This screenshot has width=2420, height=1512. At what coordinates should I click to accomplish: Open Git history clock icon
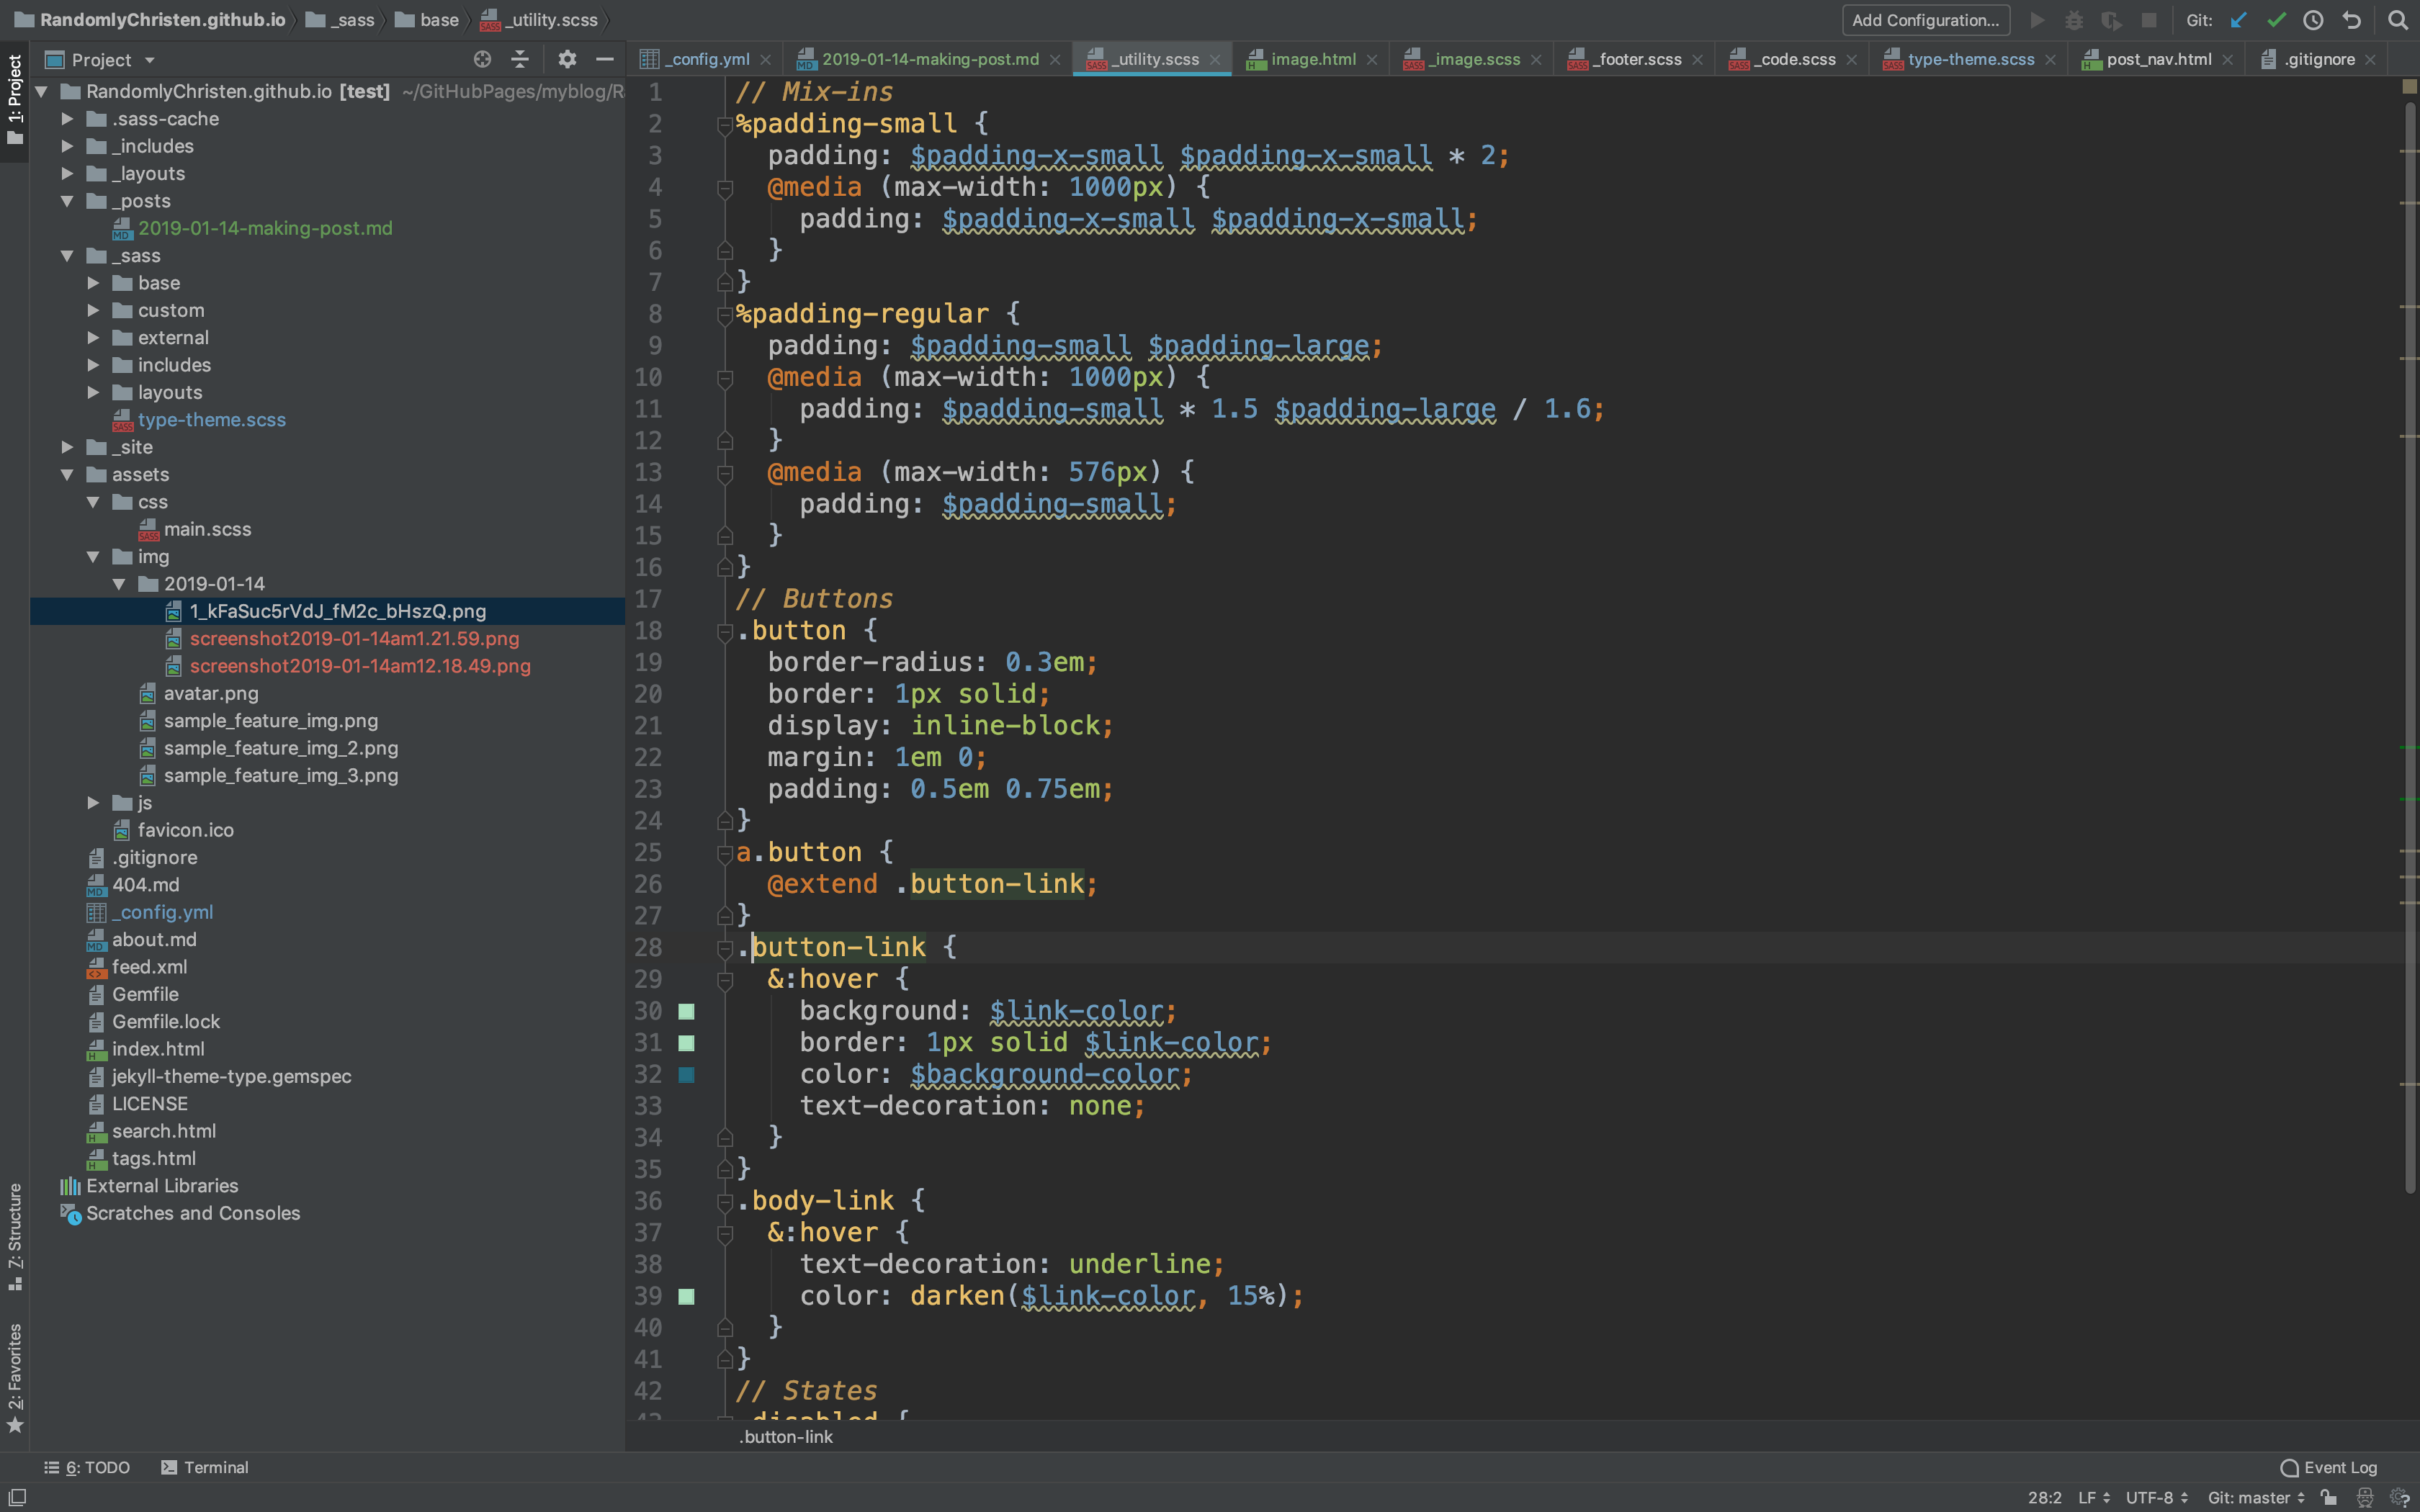tap(2313, 20)
